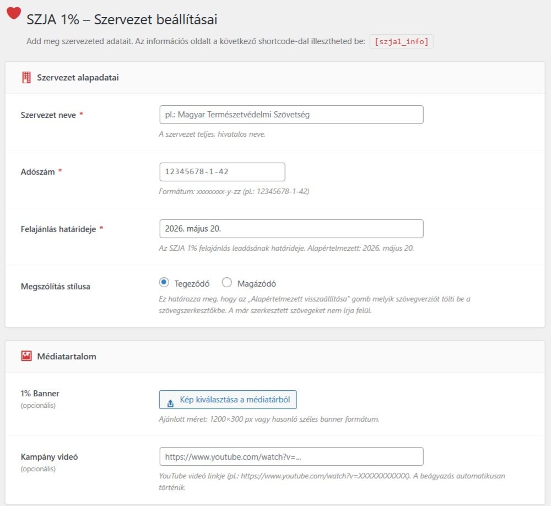
Task: Click the Felajánlás határideje label
Action: [58, 229]
